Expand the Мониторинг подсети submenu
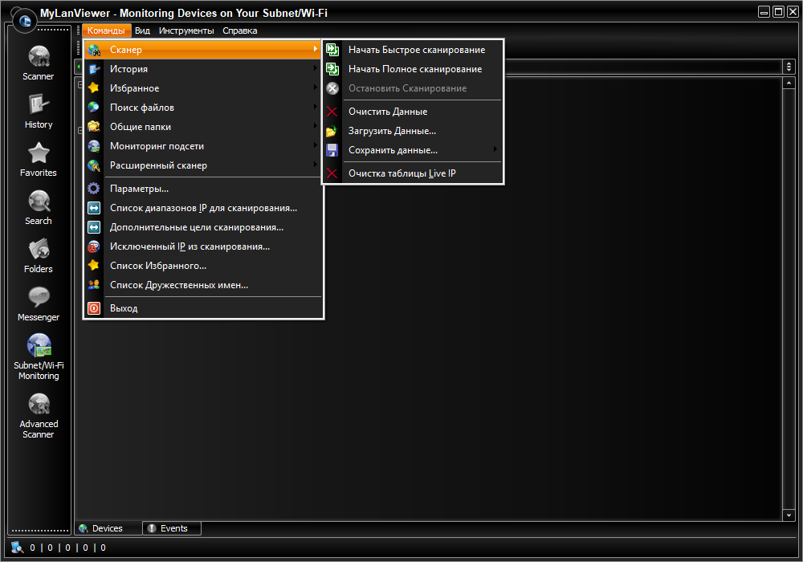The height and width of the screenshot is (562, 803). pyautogui.click(x=203, y=146)
